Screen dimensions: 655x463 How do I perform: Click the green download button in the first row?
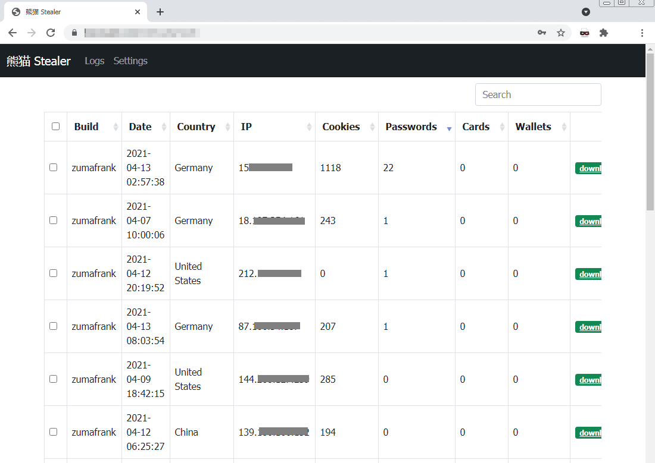(x=588, y=168)
